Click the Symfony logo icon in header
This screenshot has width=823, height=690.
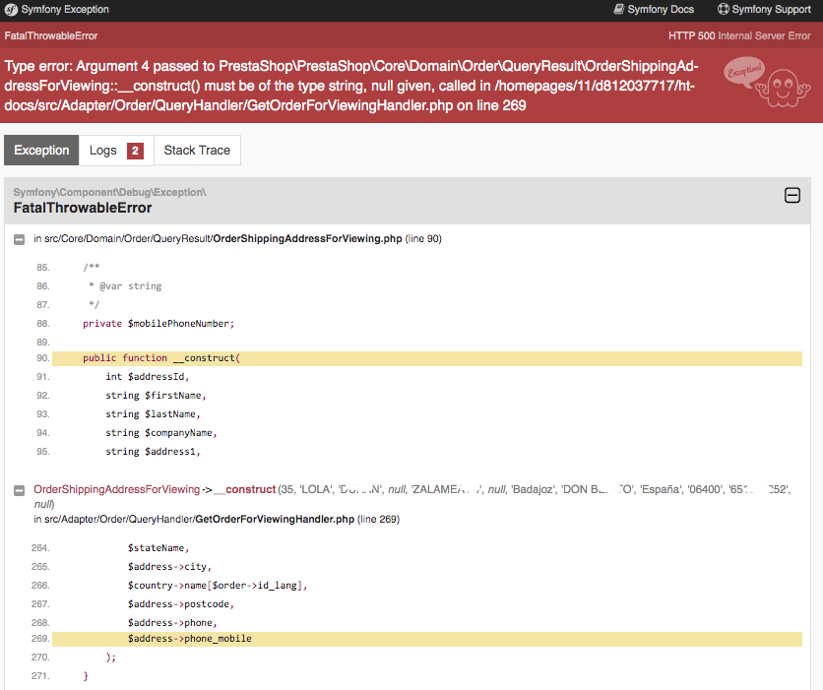tap(11, 10)
